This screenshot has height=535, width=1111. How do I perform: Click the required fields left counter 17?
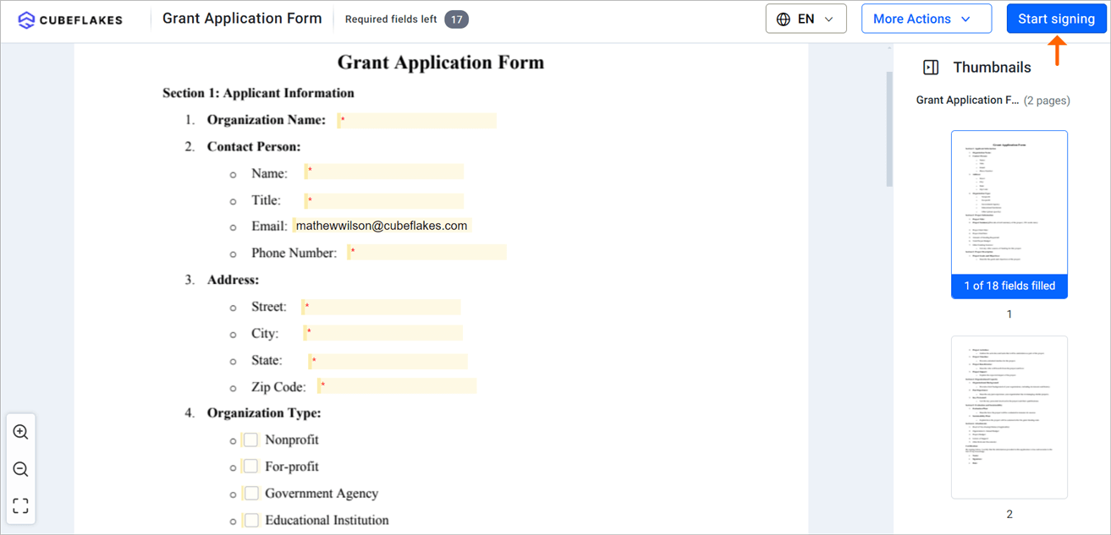click(x=456, y=19)
